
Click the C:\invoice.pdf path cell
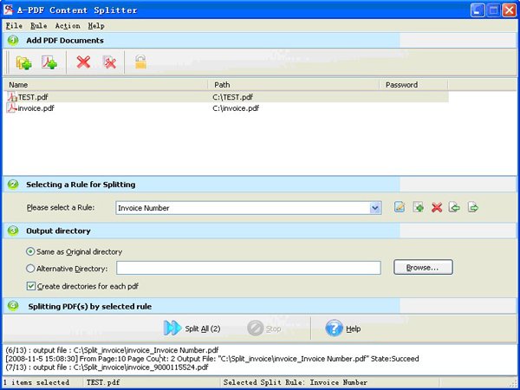pos(236,108)
